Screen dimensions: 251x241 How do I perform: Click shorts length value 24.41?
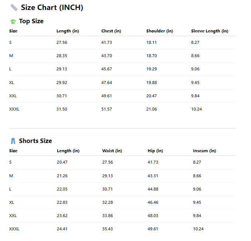tap(62, 229)
